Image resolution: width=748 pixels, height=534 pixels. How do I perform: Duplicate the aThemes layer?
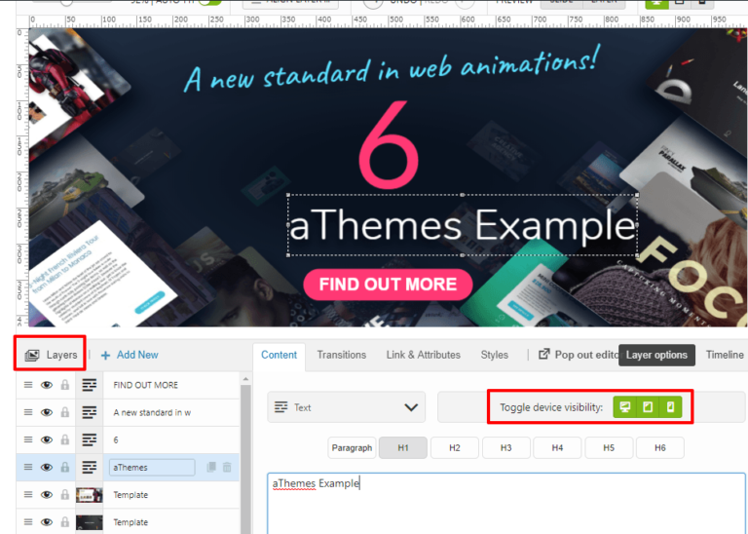[211, 467]
